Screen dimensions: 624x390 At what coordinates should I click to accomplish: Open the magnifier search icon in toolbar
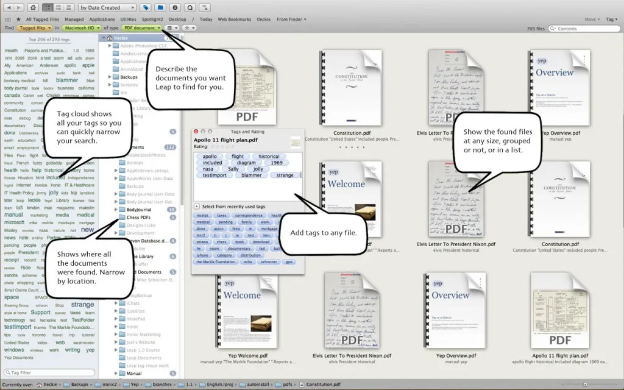[190, 7]
